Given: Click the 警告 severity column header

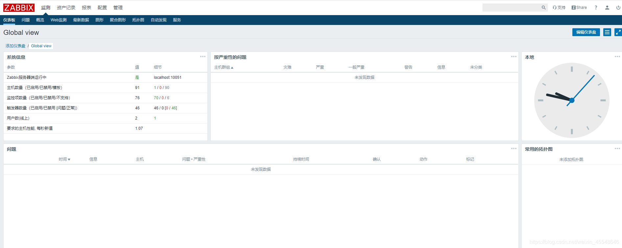Looking at the screenshot, I should 408,67.
